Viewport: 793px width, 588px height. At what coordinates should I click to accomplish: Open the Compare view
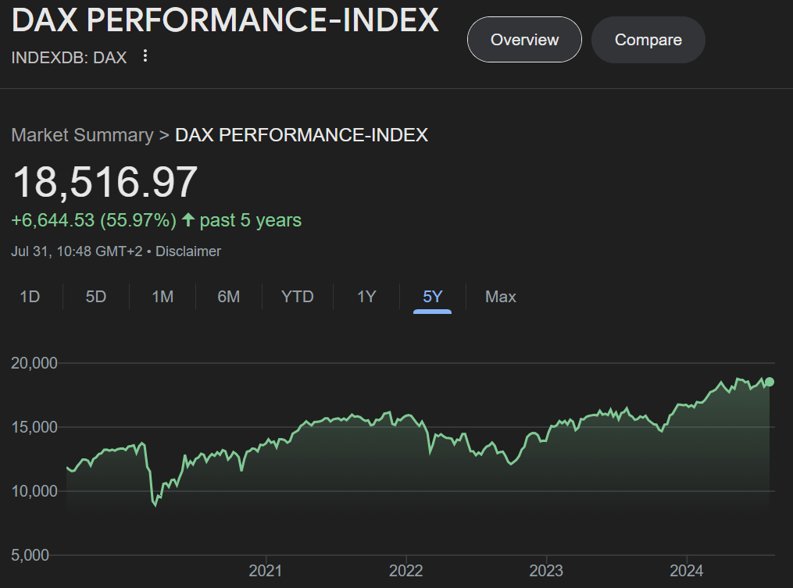(648, 39)
